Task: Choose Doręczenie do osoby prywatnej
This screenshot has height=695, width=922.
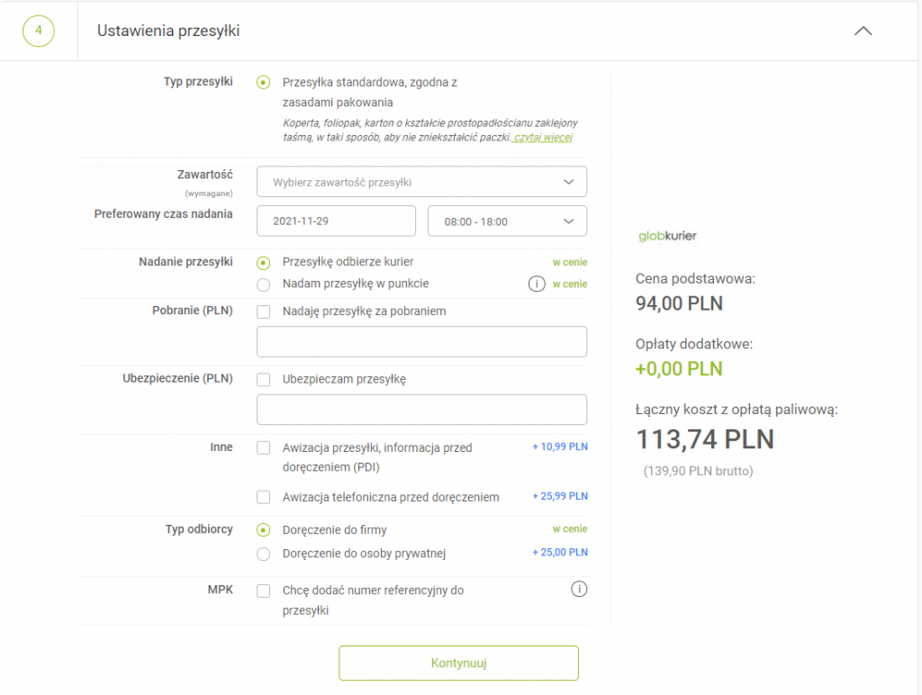Action: [x=263, y=554]
